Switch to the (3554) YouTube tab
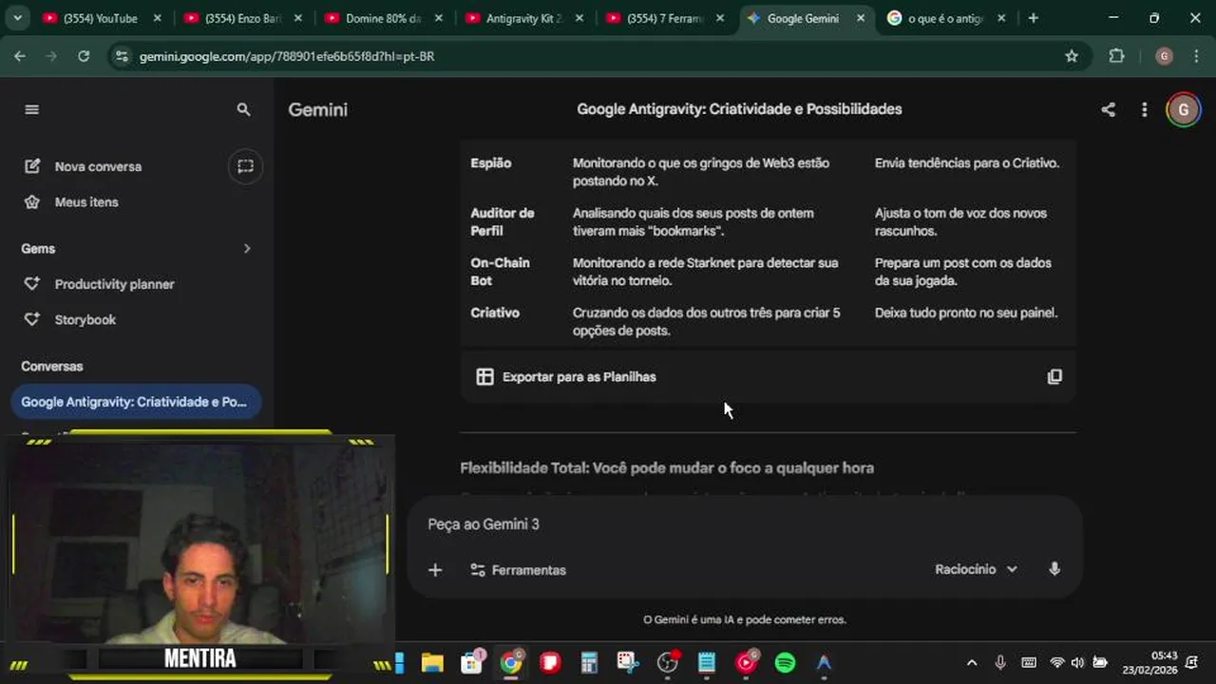 (x=100, y=18)
